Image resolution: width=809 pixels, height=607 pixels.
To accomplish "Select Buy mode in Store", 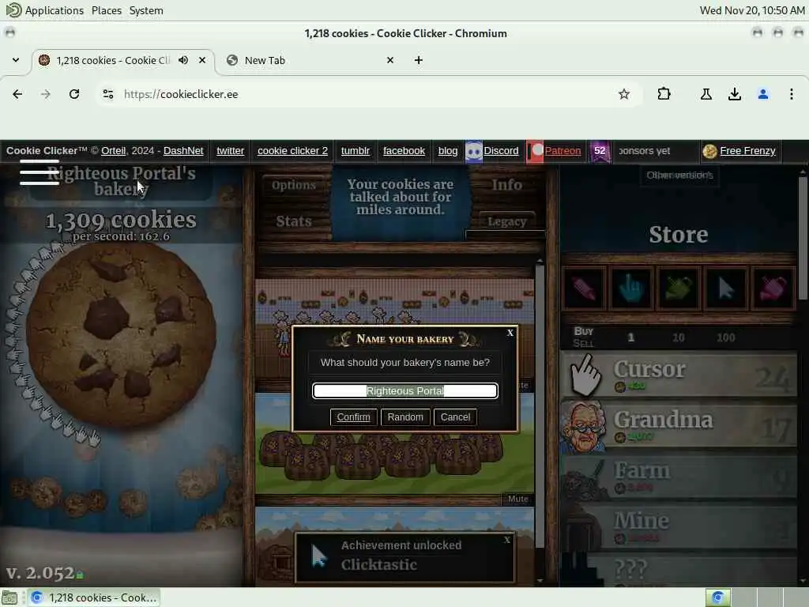I will pos(584,331).
